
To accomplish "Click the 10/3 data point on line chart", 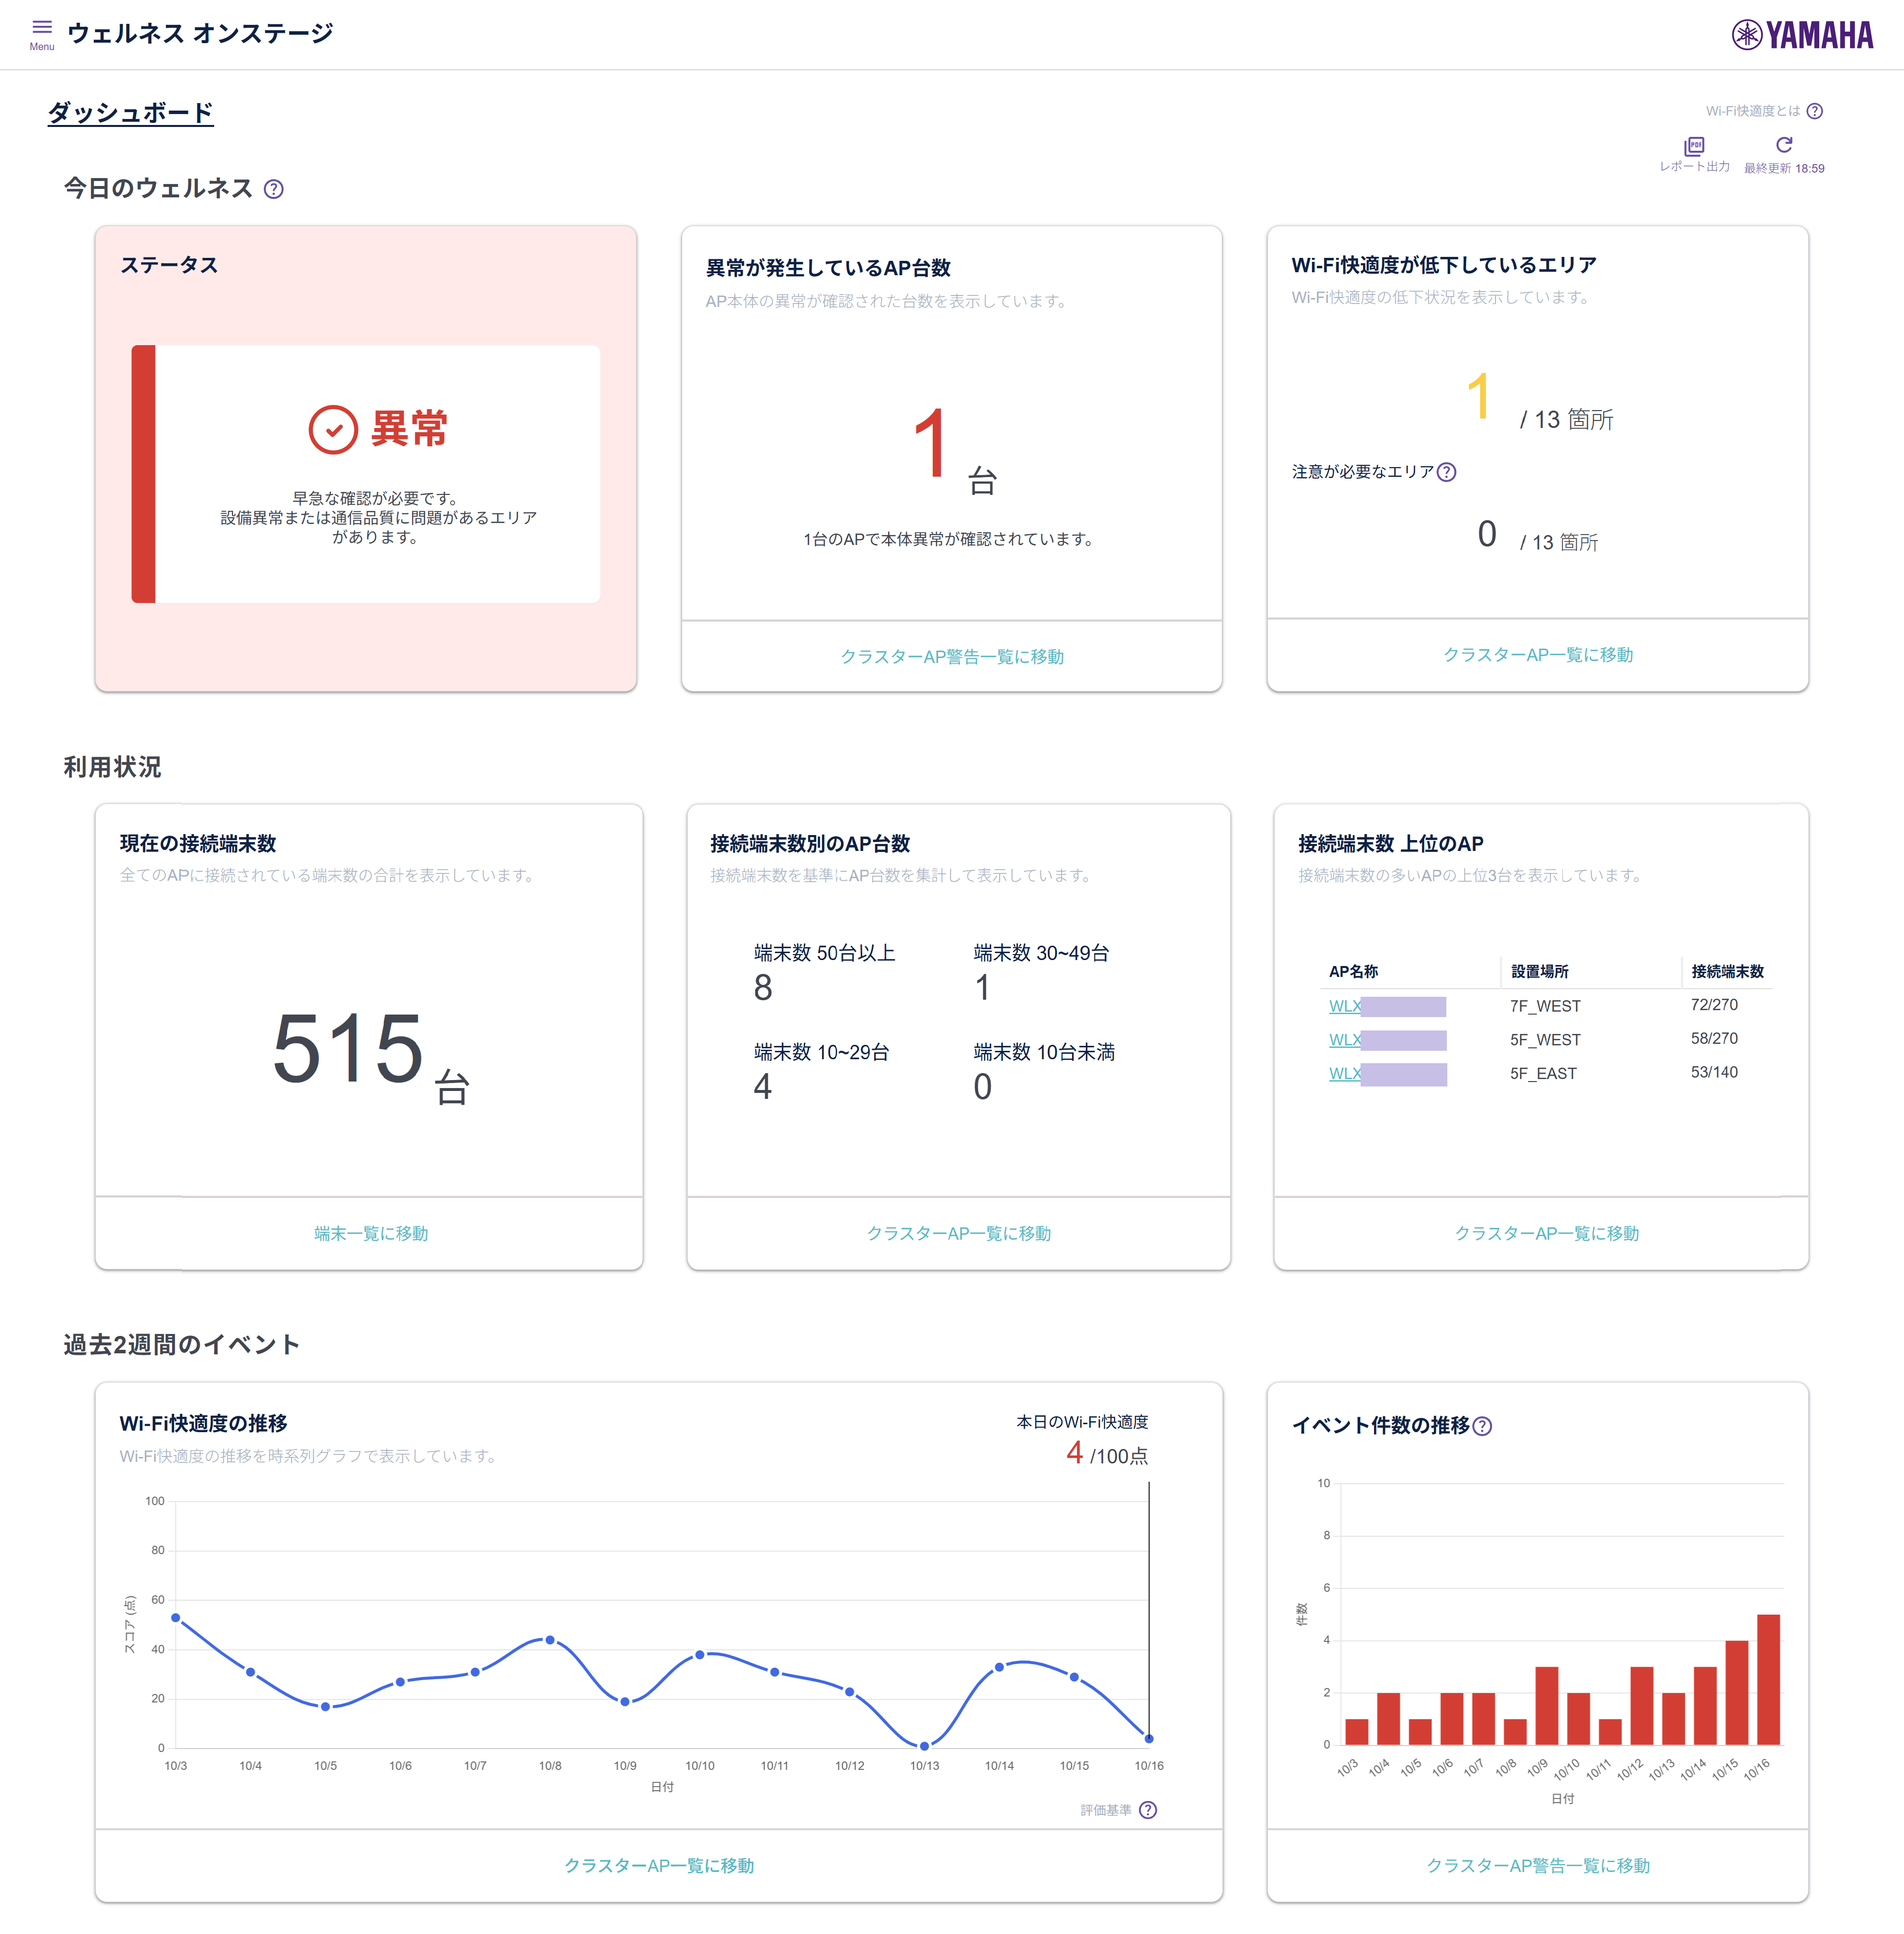I will point(176,1617).
